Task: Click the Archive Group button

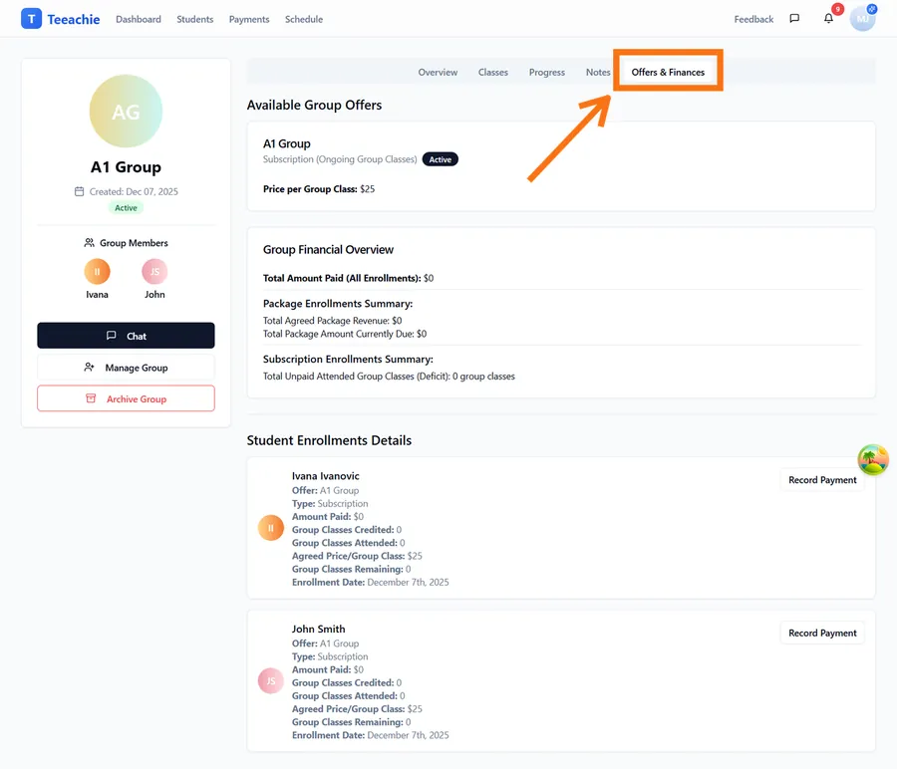Action: tap(126, 398)
